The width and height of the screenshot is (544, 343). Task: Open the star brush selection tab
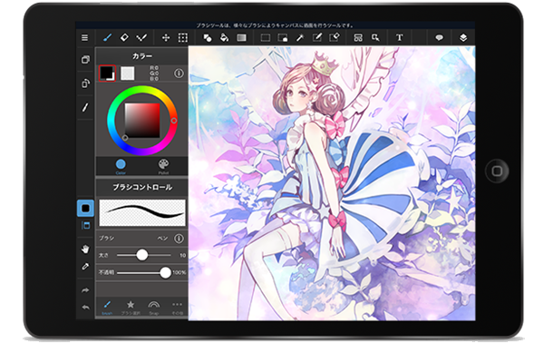click(x=131, y=308)
